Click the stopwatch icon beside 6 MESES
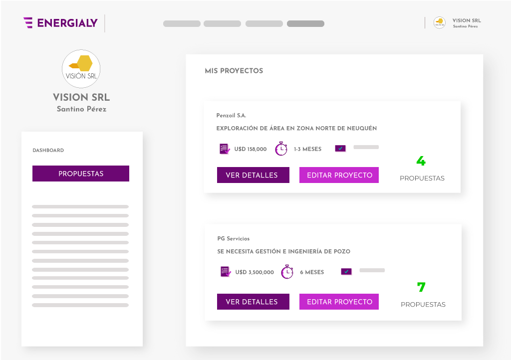The image size is (511, 360). coord(287,272)
